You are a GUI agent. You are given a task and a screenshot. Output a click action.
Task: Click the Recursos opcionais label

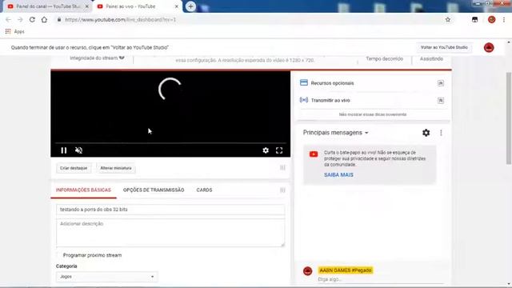click(332, 83)
